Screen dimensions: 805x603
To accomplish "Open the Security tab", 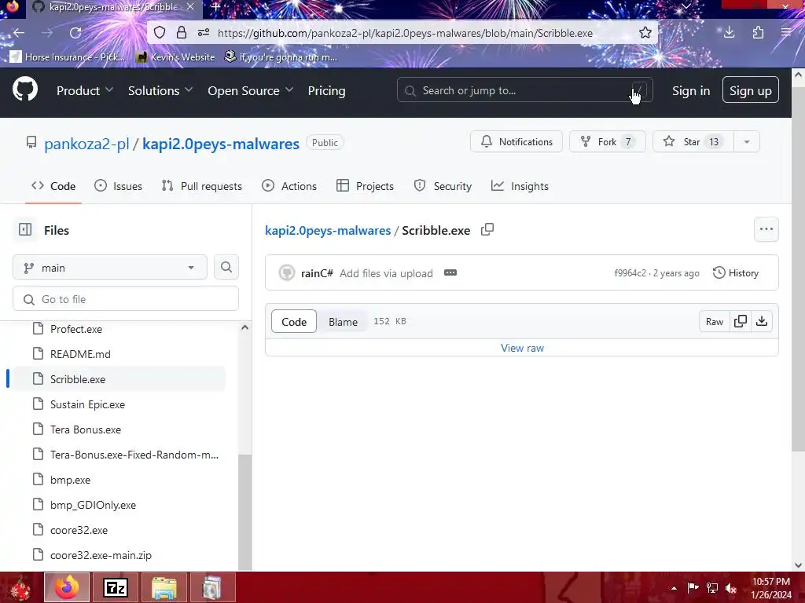I will tap(443, 186).
